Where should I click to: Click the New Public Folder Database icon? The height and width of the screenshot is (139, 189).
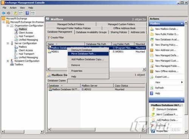coord(152,34)
